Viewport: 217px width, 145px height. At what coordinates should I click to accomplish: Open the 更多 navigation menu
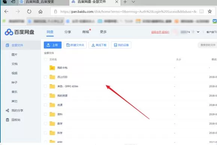pos(103,32)
